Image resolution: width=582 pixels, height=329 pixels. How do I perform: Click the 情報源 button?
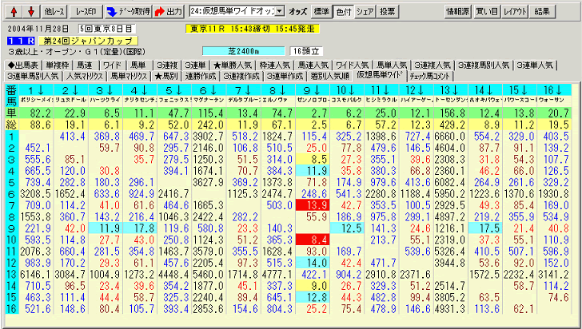457,12
